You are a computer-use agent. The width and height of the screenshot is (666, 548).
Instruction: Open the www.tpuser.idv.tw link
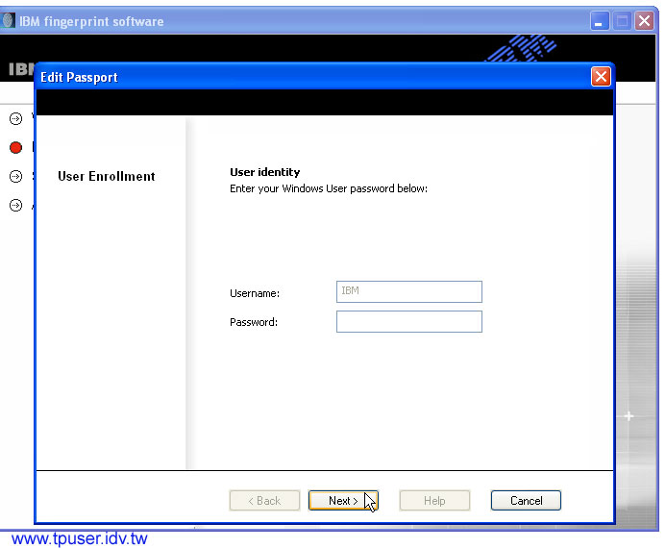pyautogui.click(x=79, y=538)
